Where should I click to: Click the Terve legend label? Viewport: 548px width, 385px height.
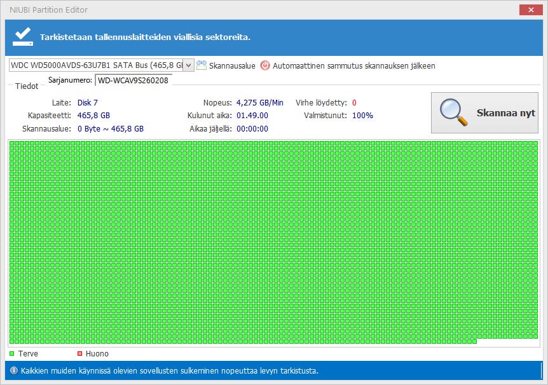pos(28,354)
